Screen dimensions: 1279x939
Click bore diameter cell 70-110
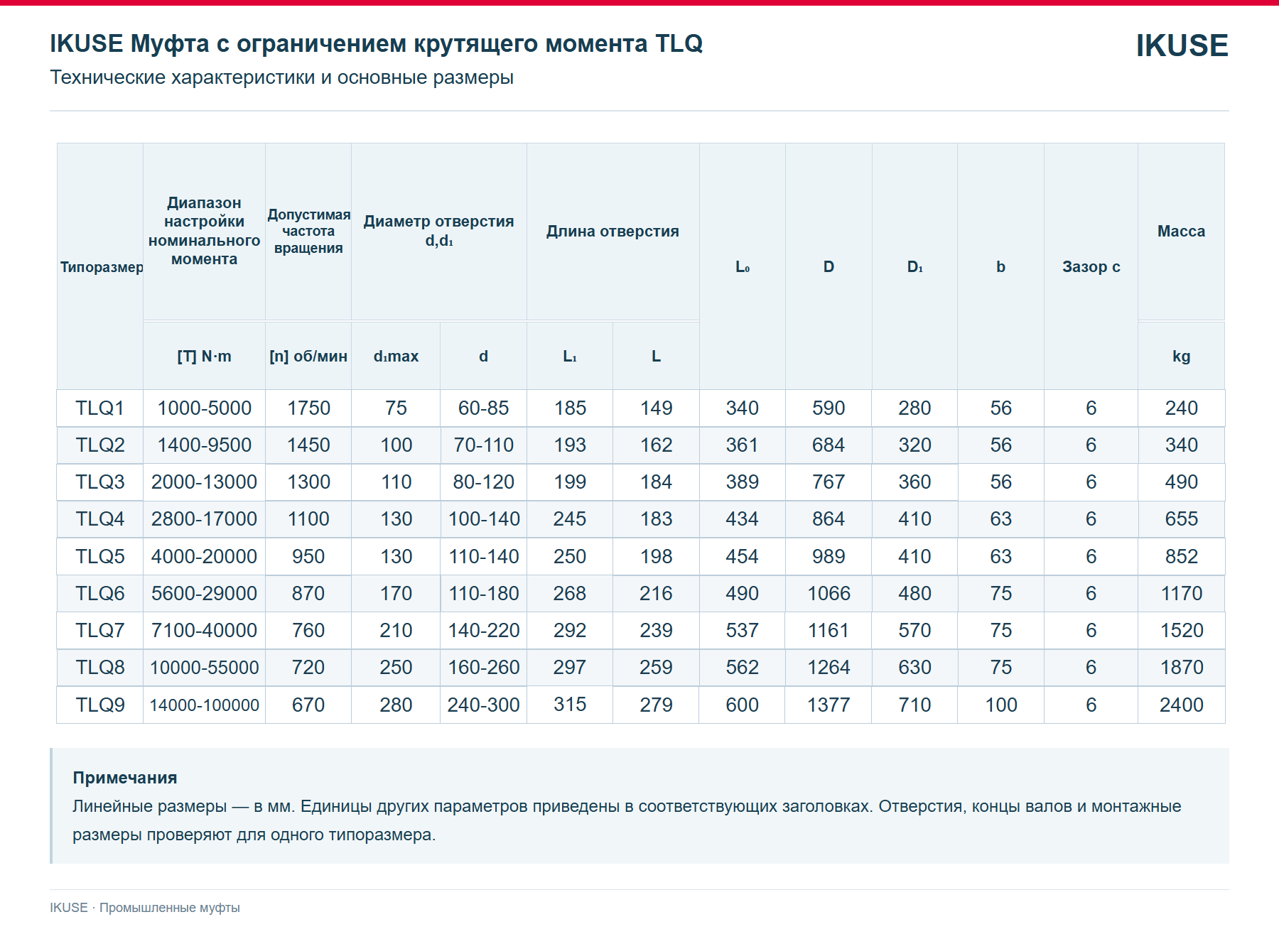click(483, 445)
